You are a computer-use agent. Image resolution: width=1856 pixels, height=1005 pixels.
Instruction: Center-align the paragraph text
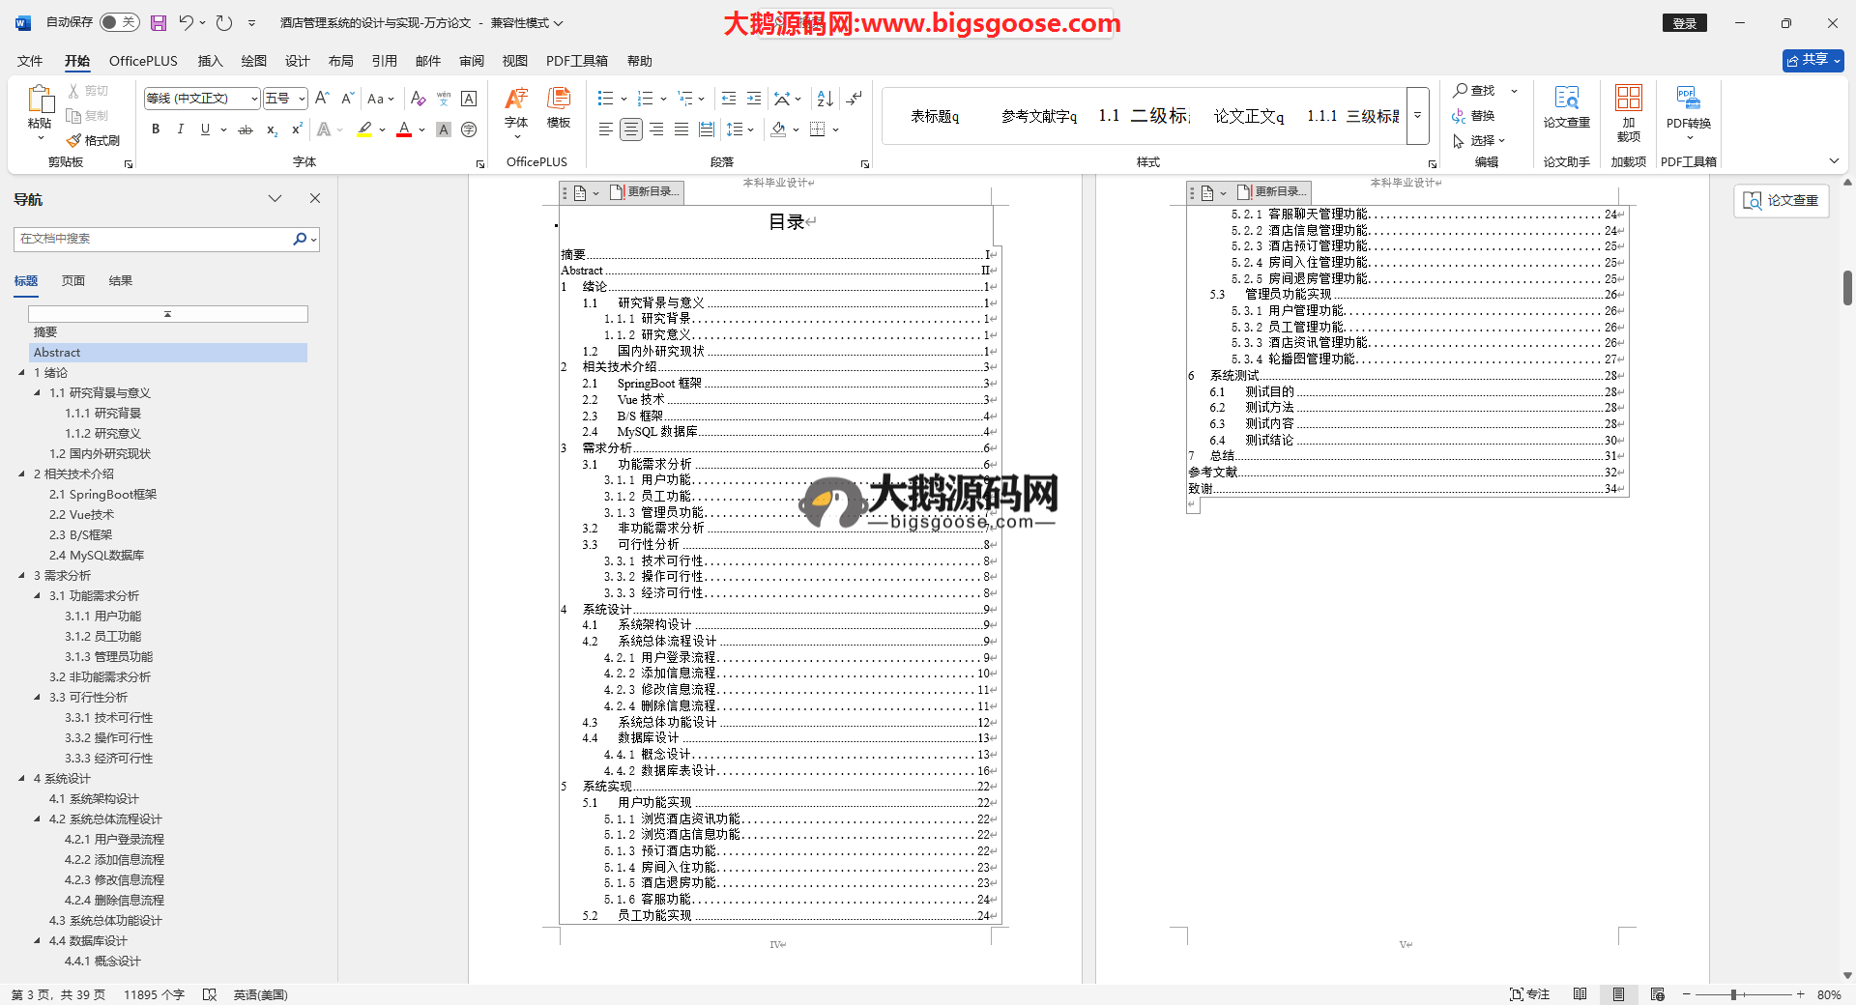pos(630,129)
